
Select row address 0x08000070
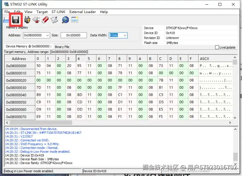pos(20,117)
